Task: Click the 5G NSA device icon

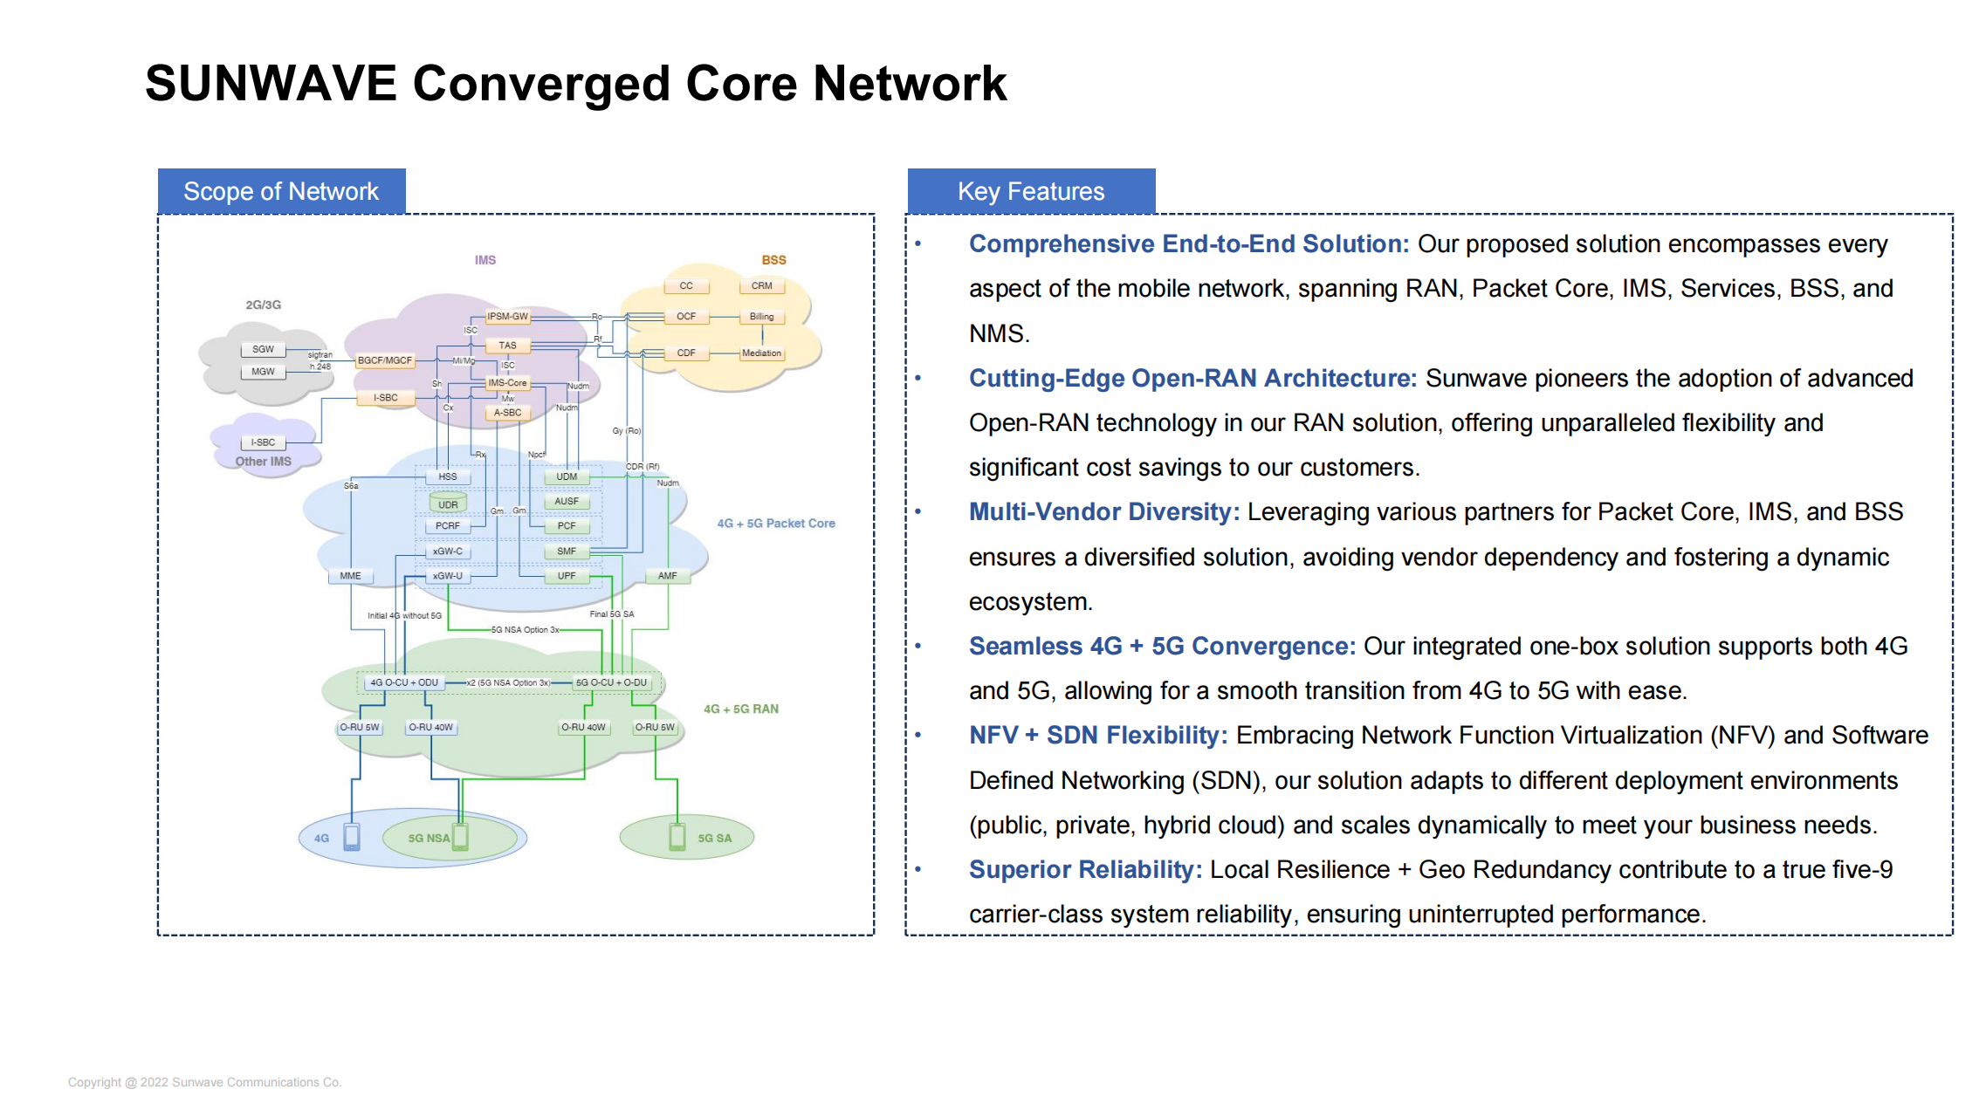Action: (462, 837)
